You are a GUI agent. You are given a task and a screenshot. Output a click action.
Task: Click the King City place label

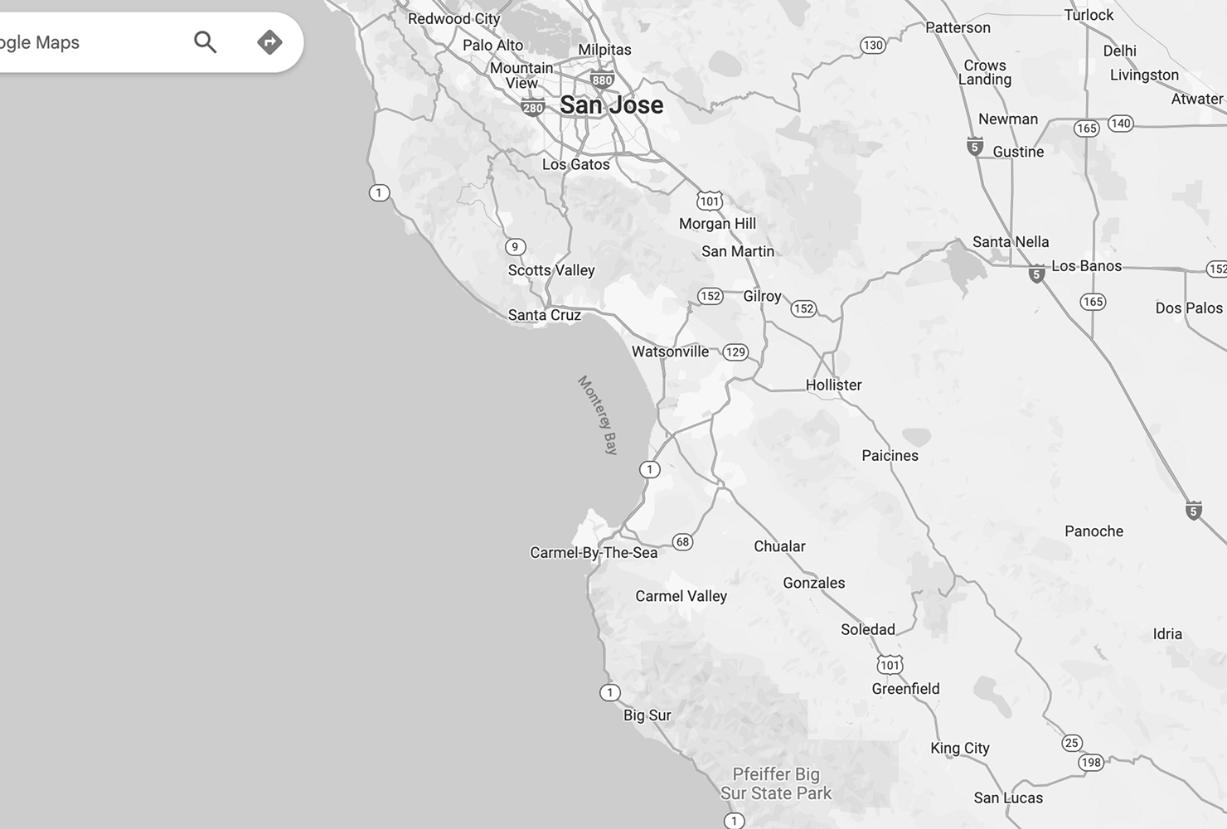click(959, 748)
